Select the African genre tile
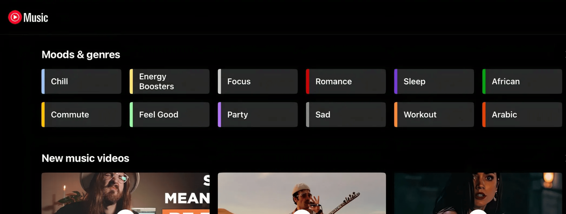Screen dimensions: 566x214 point(522,81)
